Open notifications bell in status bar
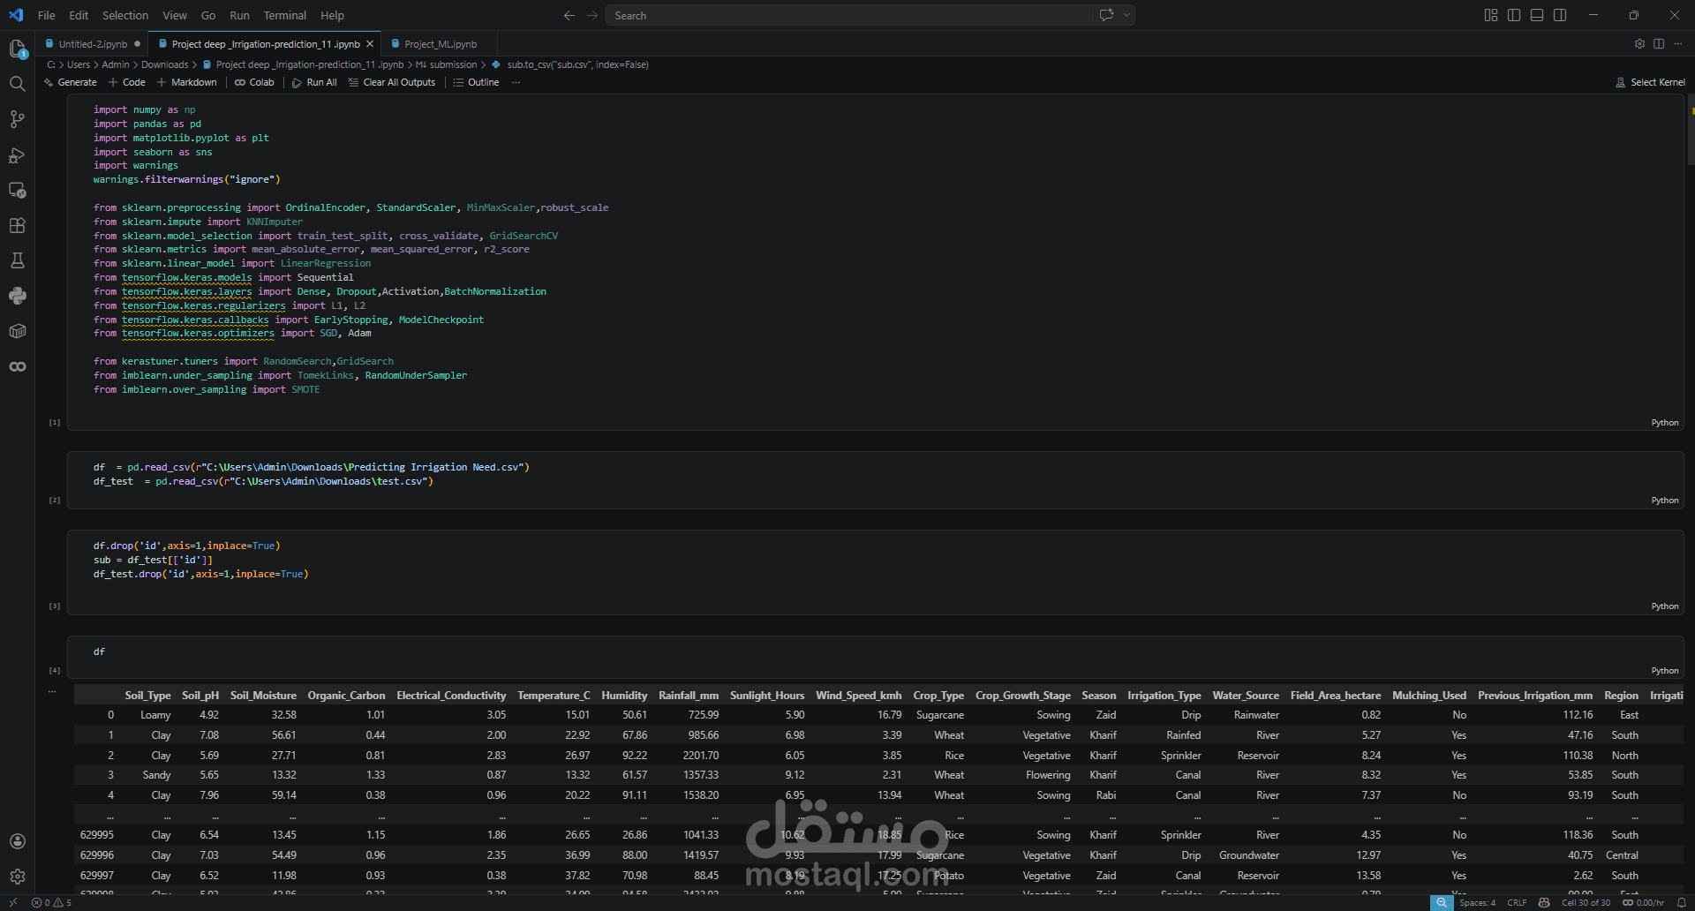 point(1681,902)
